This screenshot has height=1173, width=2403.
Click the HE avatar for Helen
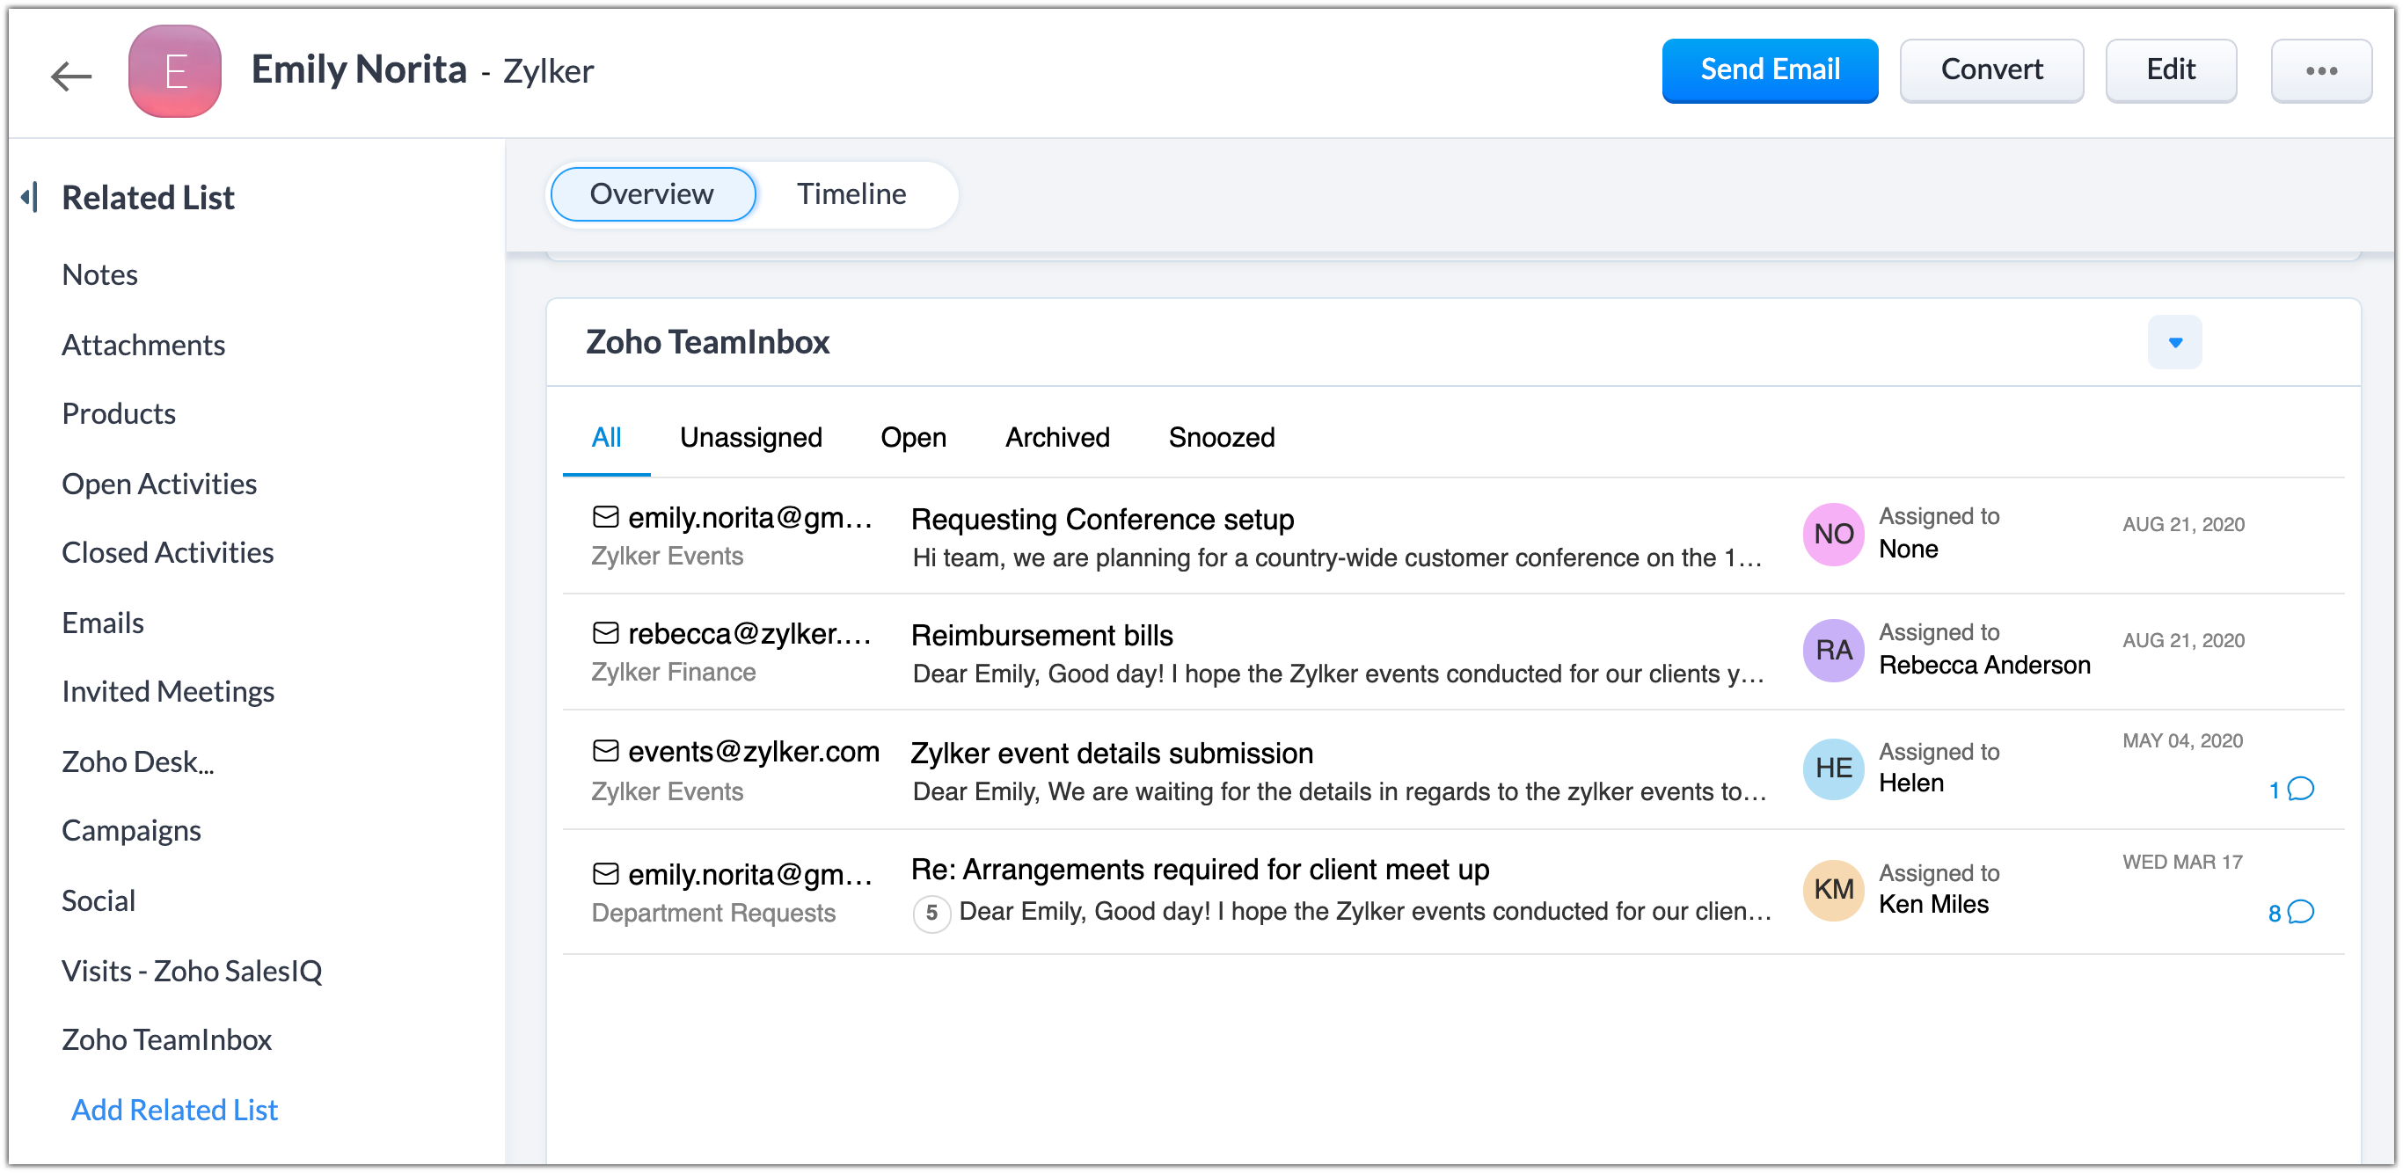pos(1832,769)
